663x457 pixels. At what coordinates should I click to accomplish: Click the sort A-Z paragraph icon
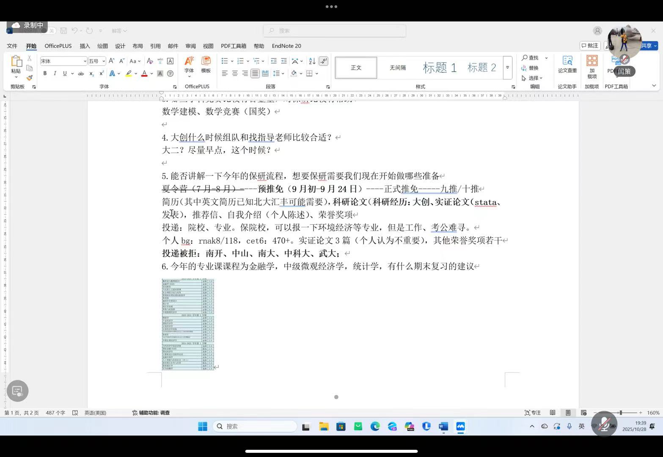click(312, 61)
